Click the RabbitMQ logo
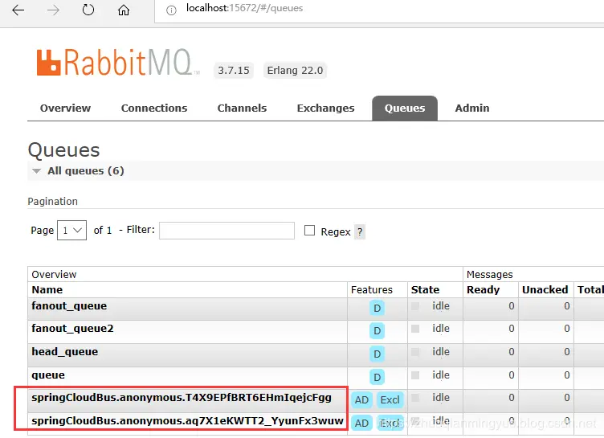Viewport: 604px width, 438px height. tap(118, 62)
